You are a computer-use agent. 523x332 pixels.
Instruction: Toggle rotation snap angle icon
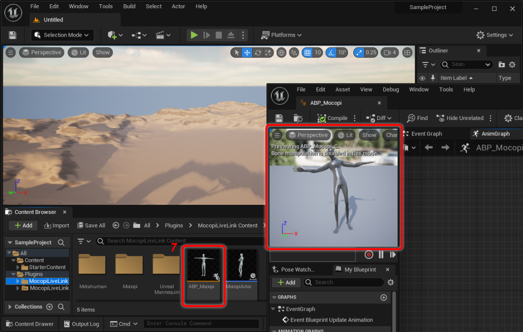(332, 52)
